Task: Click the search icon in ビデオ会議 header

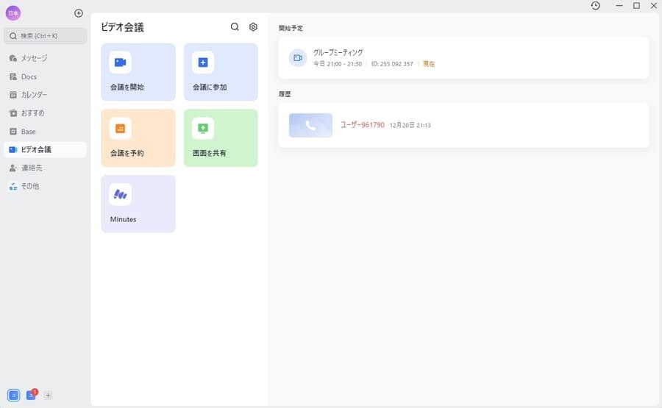Action: click(235, 27)
